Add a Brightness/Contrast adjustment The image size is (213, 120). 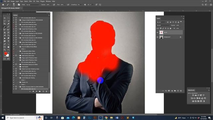coord(193,95)
